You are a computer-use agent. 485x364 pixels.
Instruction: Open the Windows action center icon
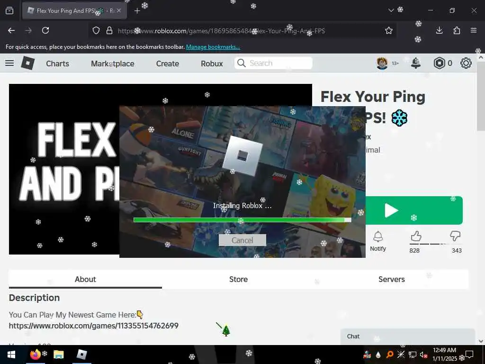pyautogui.click(x=469, y=354)
